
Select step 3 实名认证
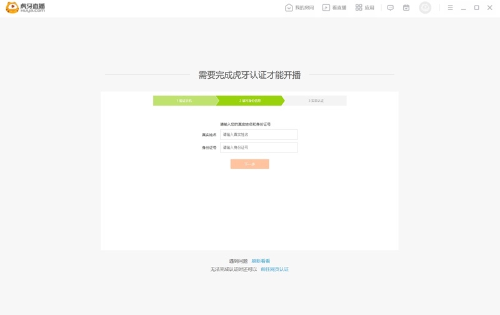coord(316,101)
